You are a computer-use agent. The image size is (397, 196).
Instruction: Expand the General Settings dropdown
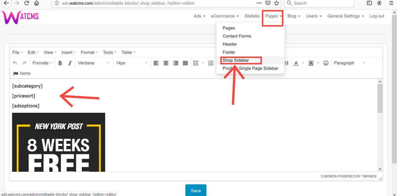pos(346,16)
